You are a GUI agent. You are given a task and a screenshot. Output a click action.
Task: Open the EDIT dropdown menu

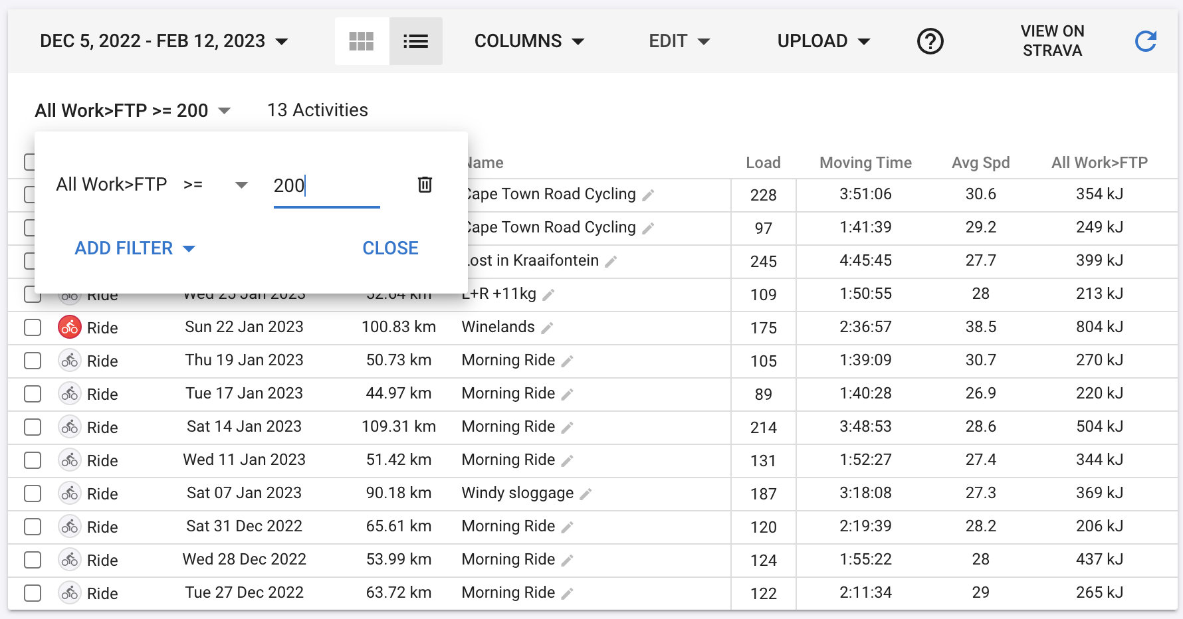(x=679, y=41)
